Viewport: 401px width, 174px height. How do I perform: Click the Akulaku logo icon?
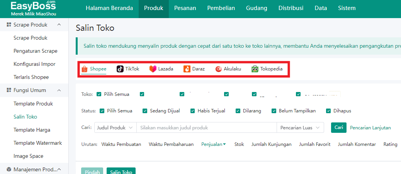(x=219, y=69)
